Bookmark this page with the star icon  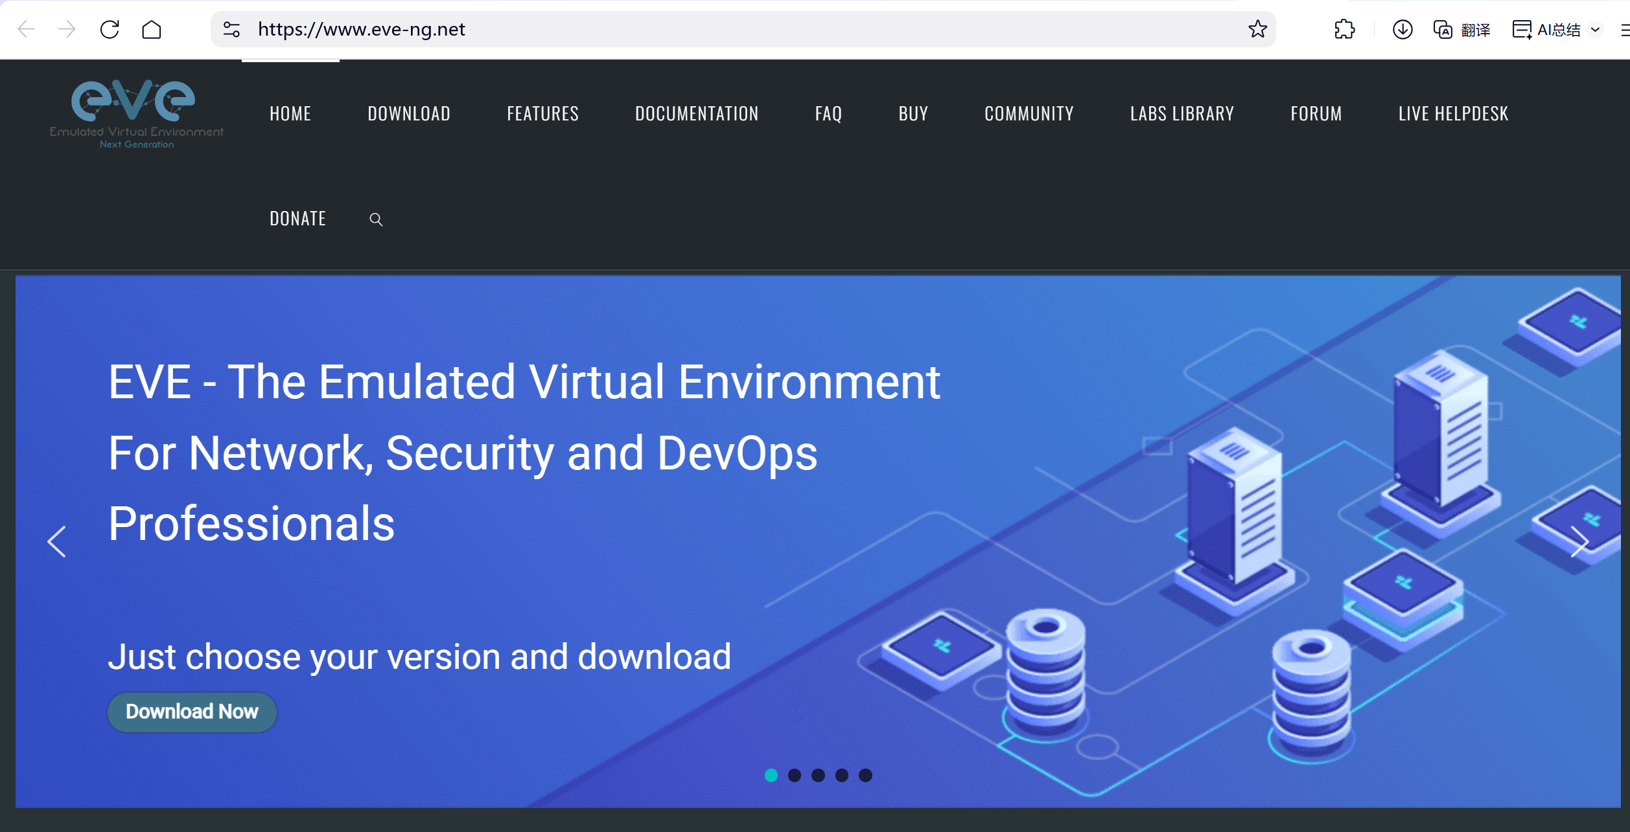pos(1257,29)
